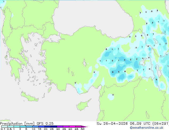The height and width of the screenshot is (130, 169).
Task: Click the "Su 26-04-2026 06..09 UTC" timestamp
Action: click(123, 124)
